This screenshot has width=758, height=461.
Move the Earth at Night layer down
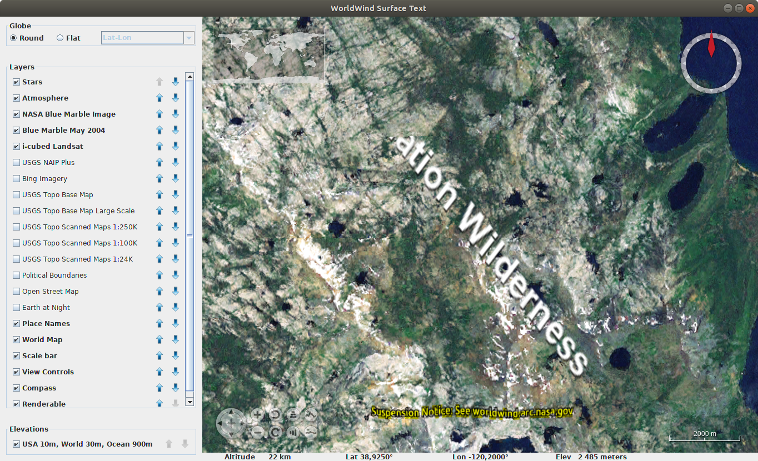(x=176, y=307)
